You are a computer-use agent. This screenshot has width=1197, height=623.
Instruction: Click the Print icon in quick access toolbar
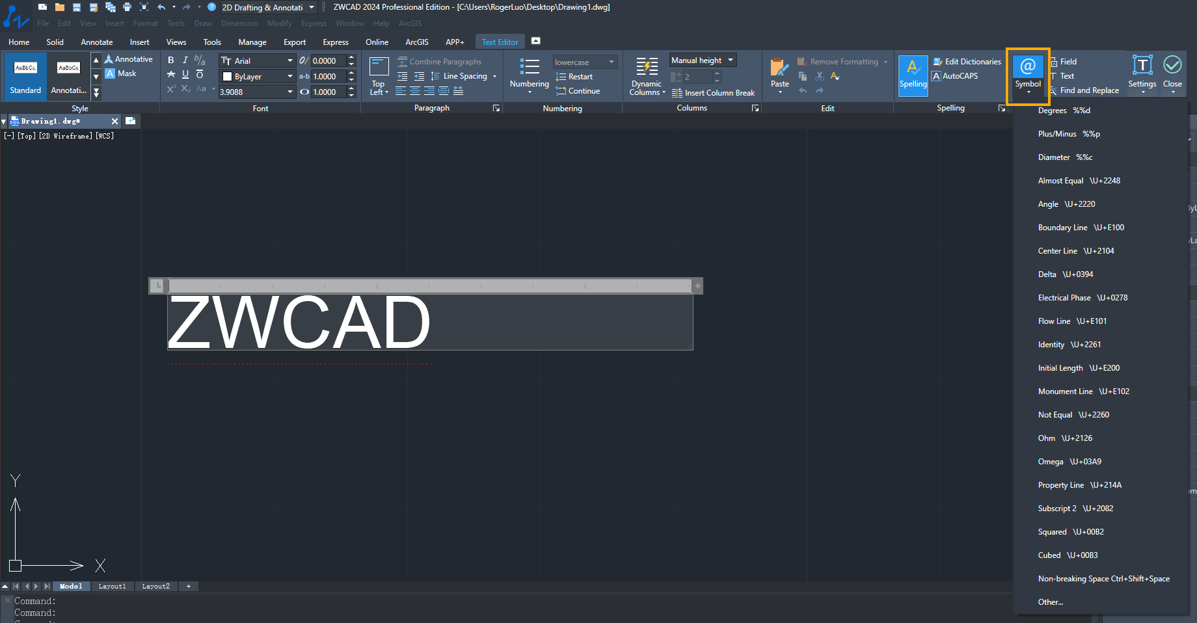click(127, 7)
